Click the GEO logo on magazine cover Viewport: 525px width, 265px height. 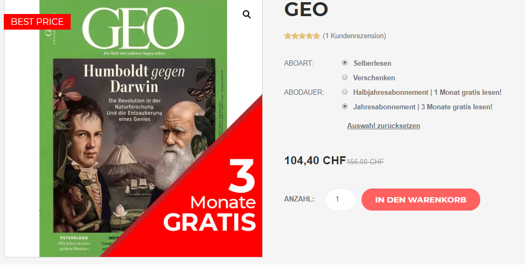pos(133,27)
